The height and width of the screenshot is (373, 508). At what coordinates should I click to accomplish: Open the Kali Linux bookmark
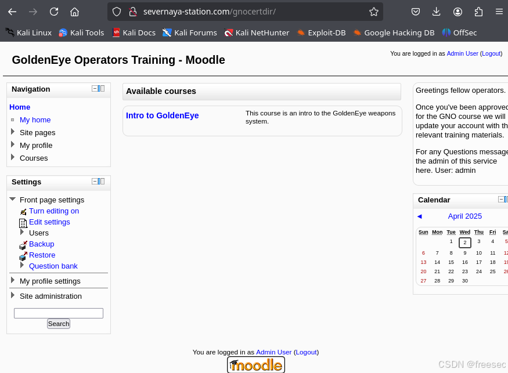click(x=28, y=32)
